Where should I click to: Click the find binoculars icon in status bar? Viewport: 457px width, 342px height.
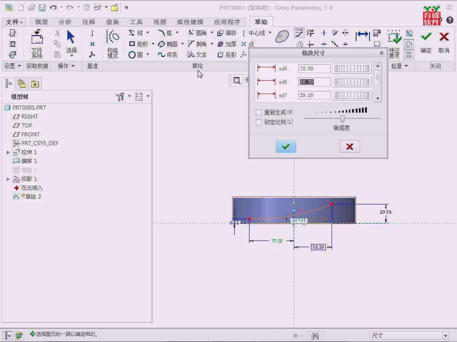pos(315,336)
